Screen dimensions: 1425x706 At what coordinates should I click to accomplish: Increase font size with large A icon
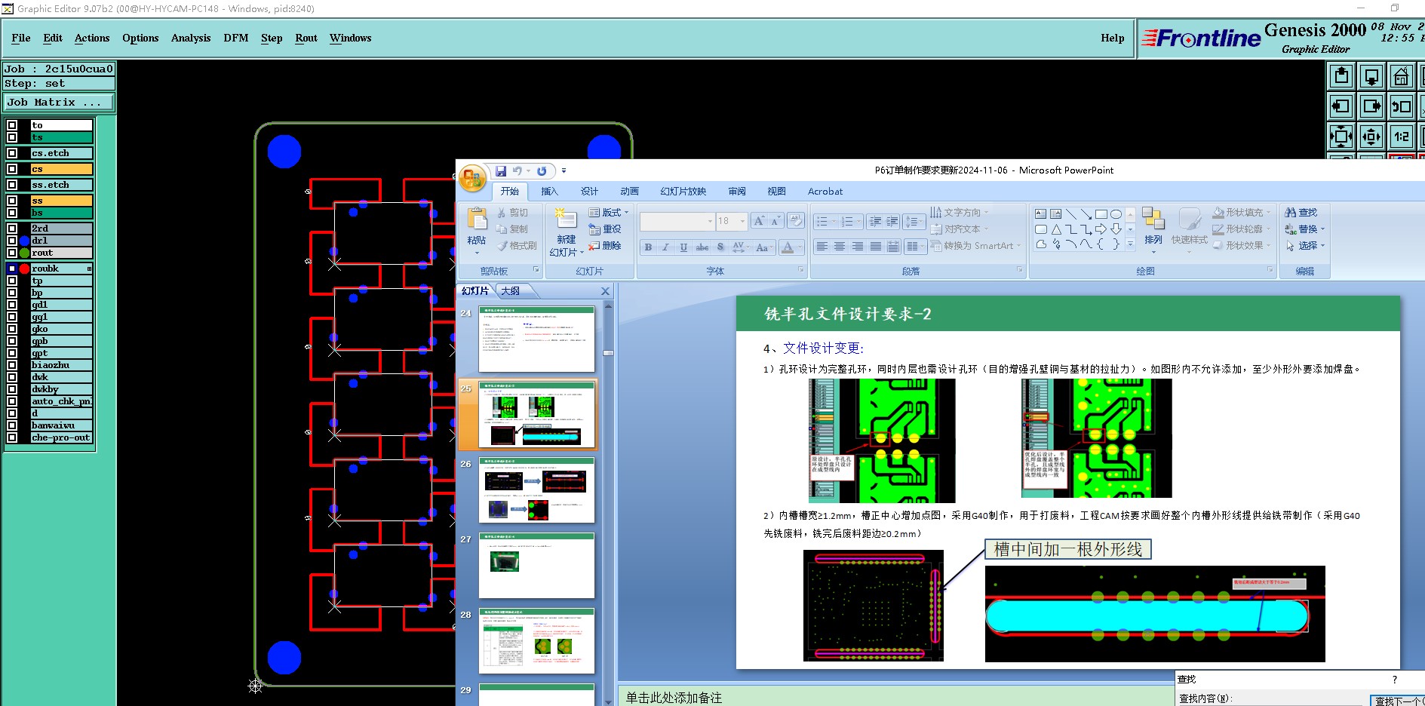pos(759,220)
